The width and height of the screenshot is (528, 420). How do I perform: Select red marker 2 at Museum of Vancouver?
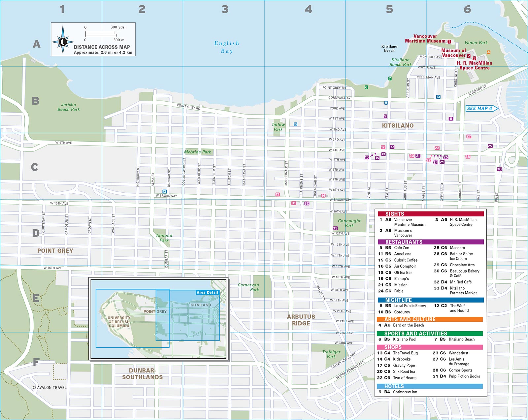(x=469, y=56)
